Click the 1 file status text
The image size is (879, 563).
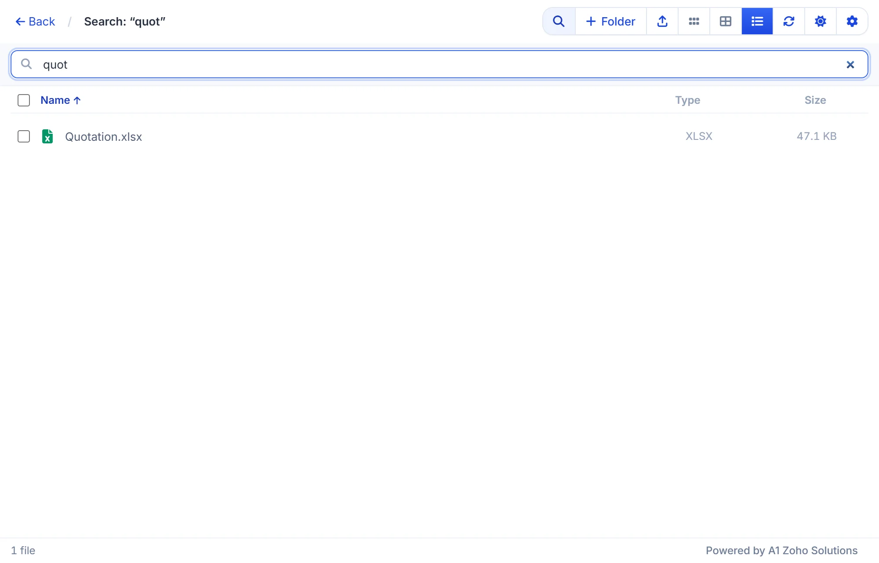click(23, 551)
